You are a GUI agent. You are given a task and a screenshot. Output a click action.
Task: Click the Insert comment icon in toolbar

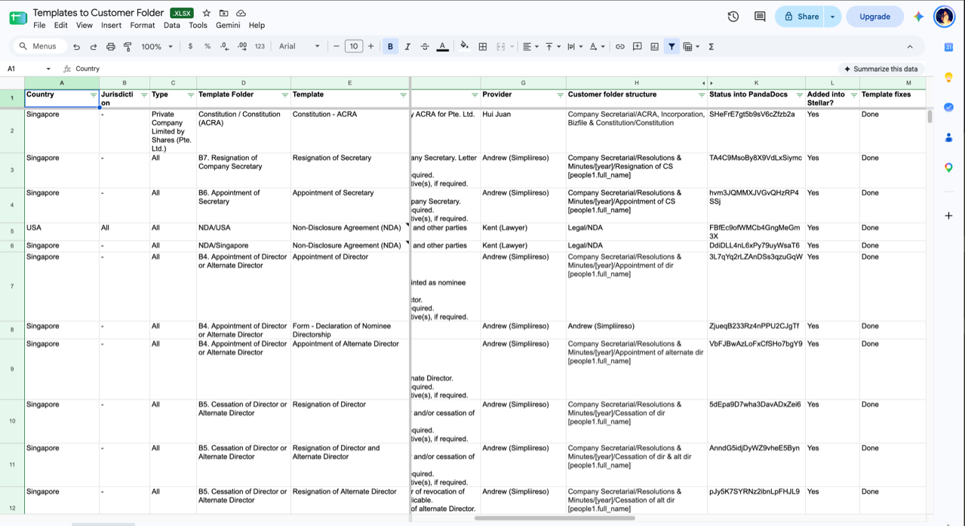click(x=638, y=47)
